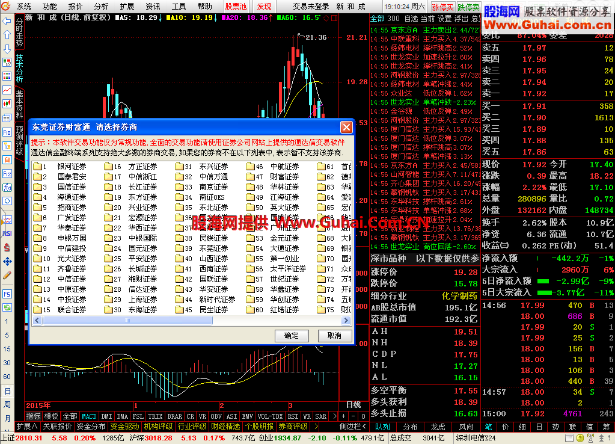Click the down arrow icon in left toolbar
This screenshot has height=444, width=615.
click(x=7, y=49)
